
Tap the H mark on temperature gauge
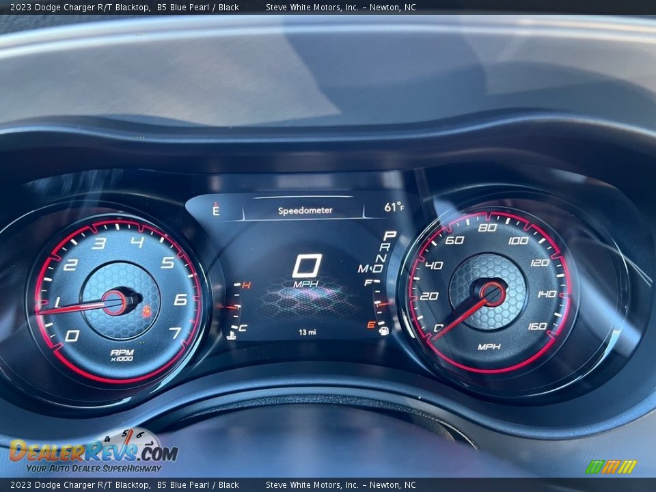[247, 286]
